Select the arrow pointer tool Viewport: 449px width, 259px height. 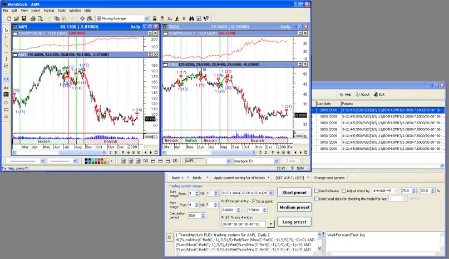(x=6, y=30)
